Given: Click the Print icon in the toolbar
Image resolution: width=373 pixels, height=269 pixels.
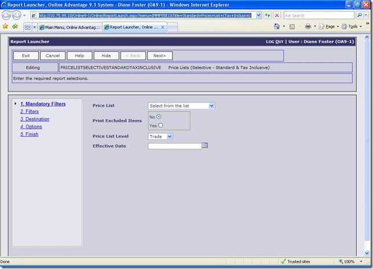Looking at the screenshot, I should pos(308,27).
